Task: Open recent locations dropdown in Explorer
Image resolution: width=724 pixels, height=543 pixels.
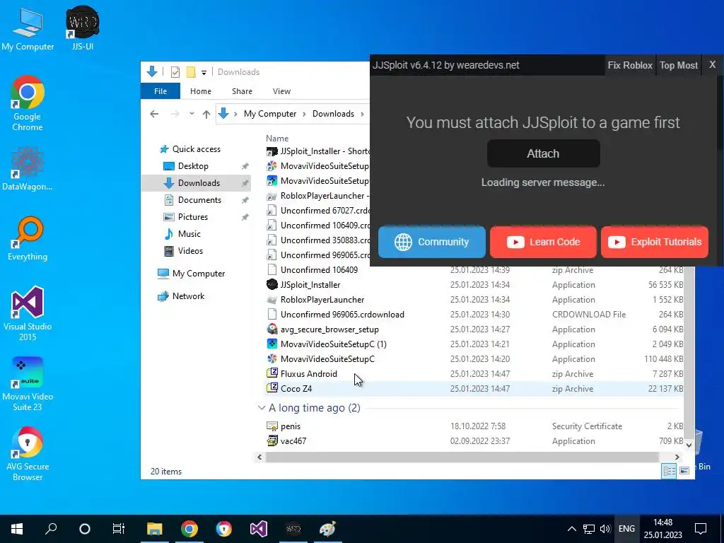Action: point(192,114)
